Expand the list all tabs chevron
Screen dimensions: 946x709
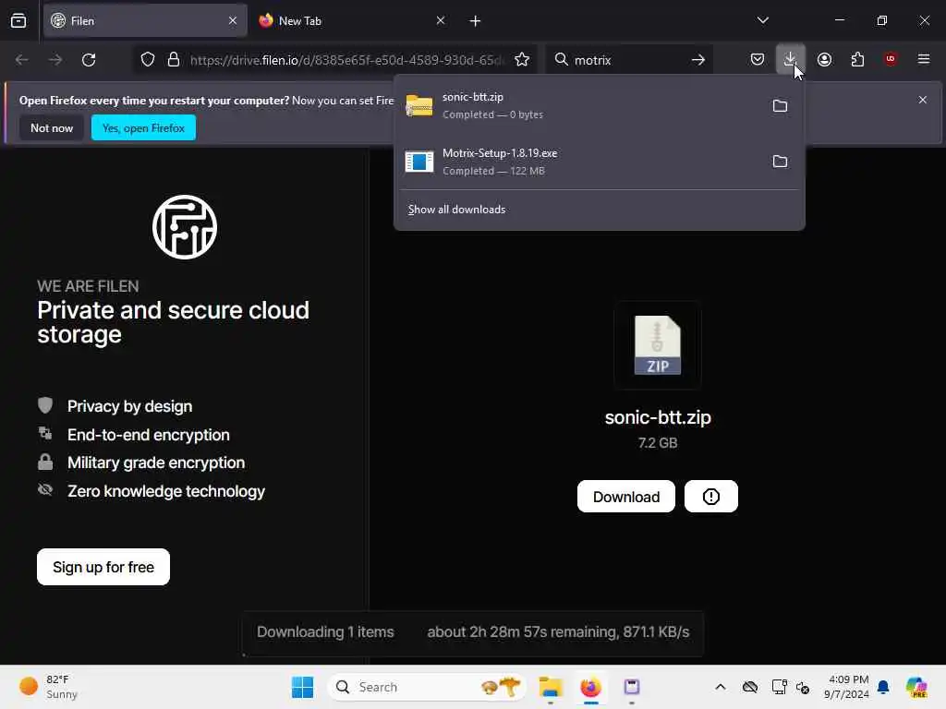(x=762, y=20)
